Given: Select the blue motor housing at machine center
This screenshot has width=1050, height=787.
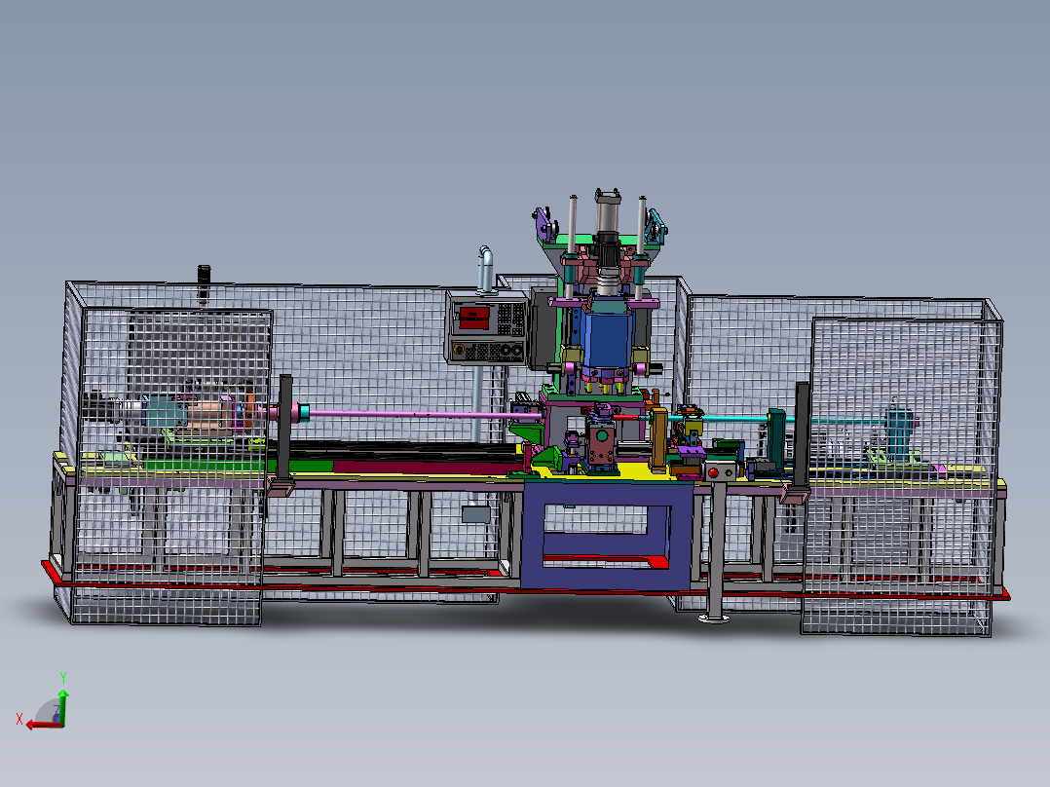Looking at the screenshot, I should [x=608, y=340].
